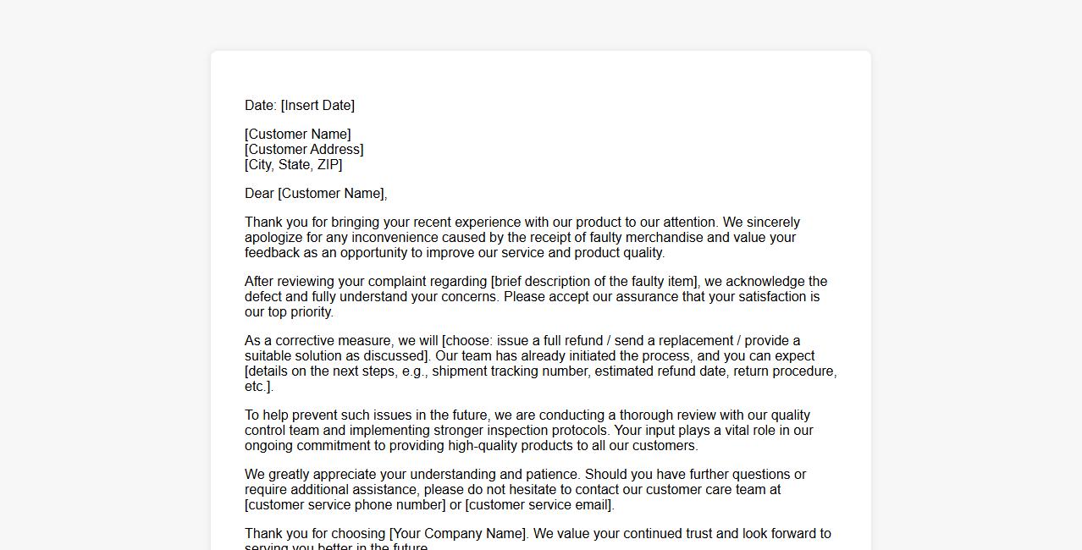Click the paragraph starting "To help prevent"
The height and width of the screenshot is (550, 1082).
coord(528,431)
